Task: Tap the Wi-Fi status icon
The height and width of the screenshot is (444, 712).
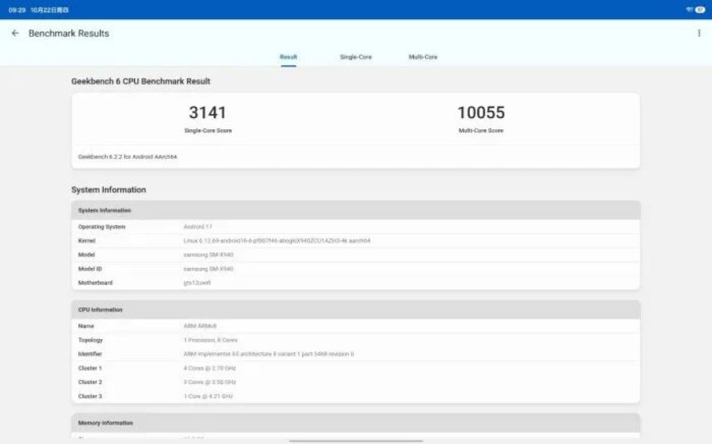Action: tap(690, 9)
